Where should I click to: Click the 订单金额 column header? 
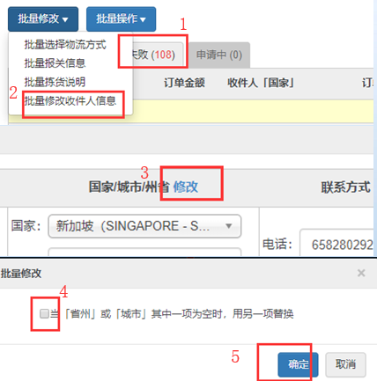click(x=184, y=83)
